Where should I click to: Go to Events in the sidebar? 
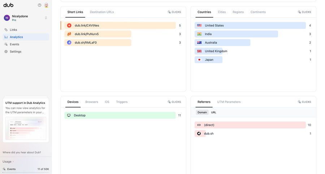pyautogui.click(x=14, y=44)
